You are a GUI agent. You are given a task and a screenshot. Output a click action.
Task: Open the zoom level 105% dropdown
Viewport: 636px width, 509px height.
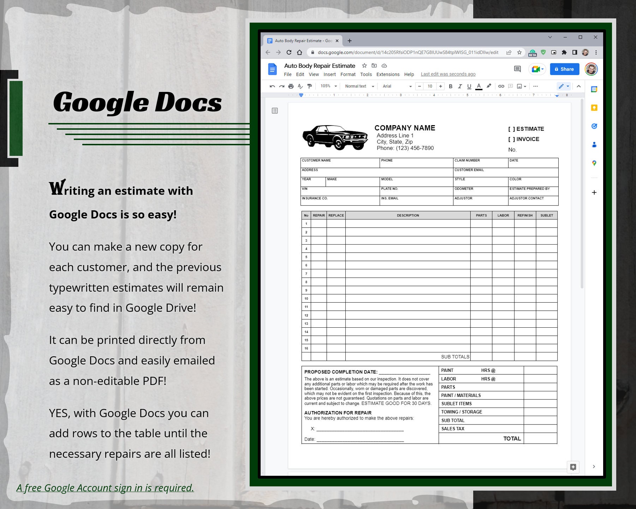click(x=329, y=86)
